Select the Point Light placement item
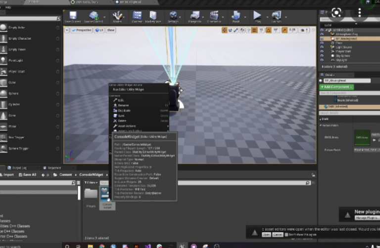 tap(30, 60)
